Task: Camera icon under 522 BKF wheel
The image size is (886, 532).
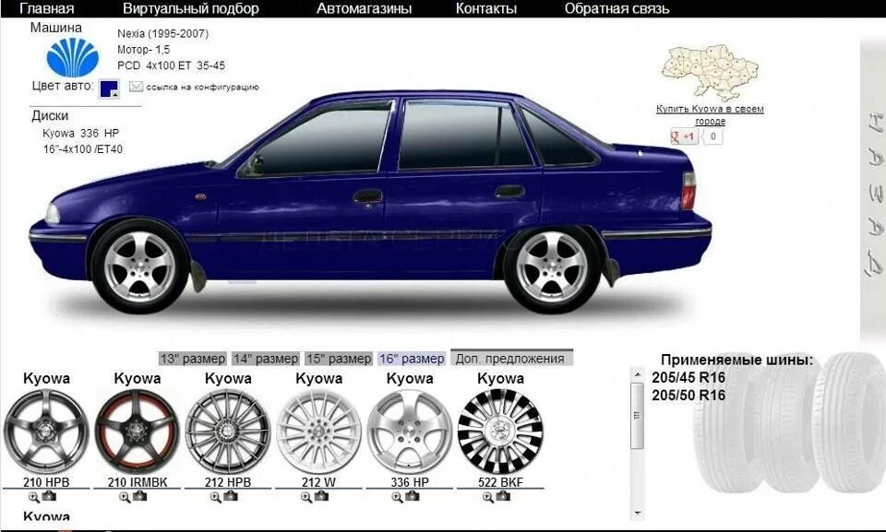Action: tap(504, 496)
